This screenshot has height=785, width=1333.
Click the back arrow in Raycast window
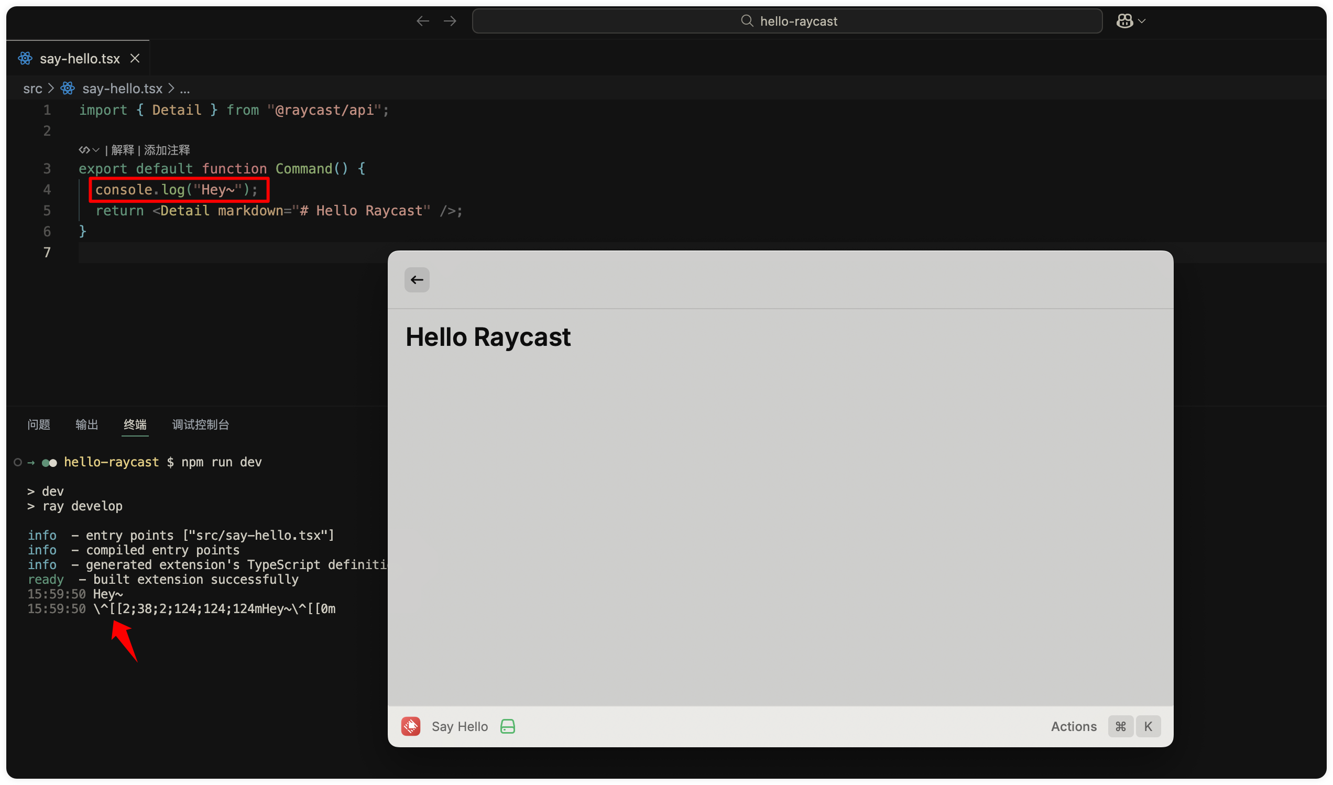tap(417, 280)
